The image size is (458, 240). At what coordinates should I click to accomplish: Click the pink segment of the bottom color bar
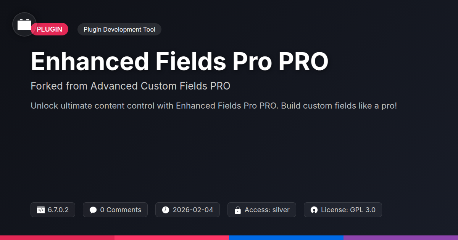click(172, 238)
